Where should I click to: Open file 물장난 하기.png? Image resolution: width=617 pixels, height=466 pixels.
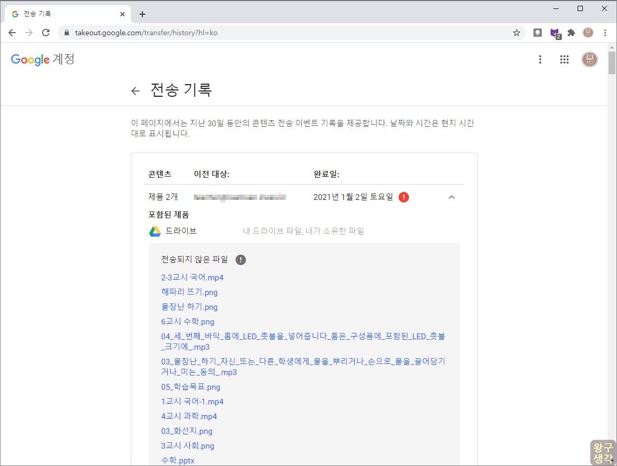coord(189,307)
